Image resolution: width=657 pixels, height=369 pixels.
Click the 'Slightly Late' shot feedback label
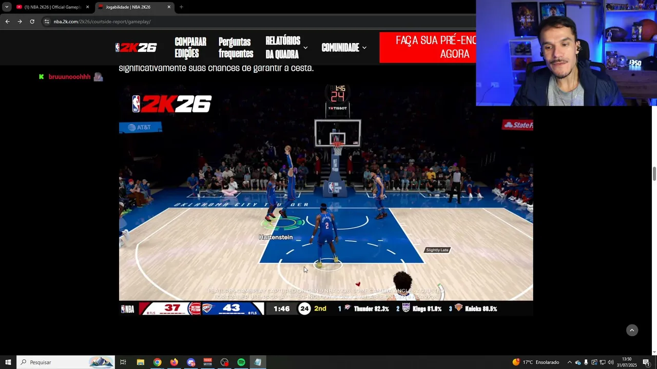coord(437,250)
